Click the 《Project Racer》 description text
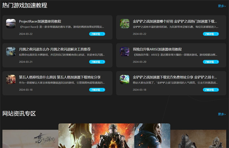229x148 pixels. point(61,27)
